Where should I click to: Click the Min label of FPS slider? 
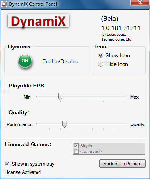(27, 97)
